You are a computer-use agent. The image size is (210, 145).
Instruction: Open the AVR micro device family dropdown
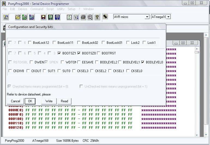[x=147, y=17]
